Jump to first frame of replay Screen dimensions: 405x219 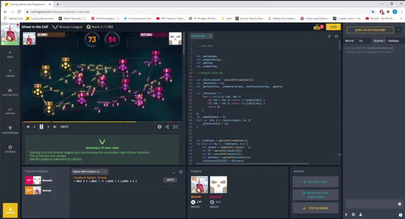point(28,127)
